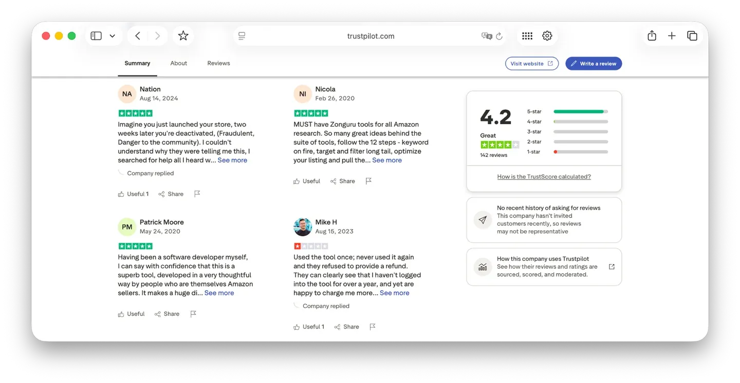740x383 pixels.
Task: Expand Nation's review with See more
Action: pyautogui.click(x=232, y=160)
